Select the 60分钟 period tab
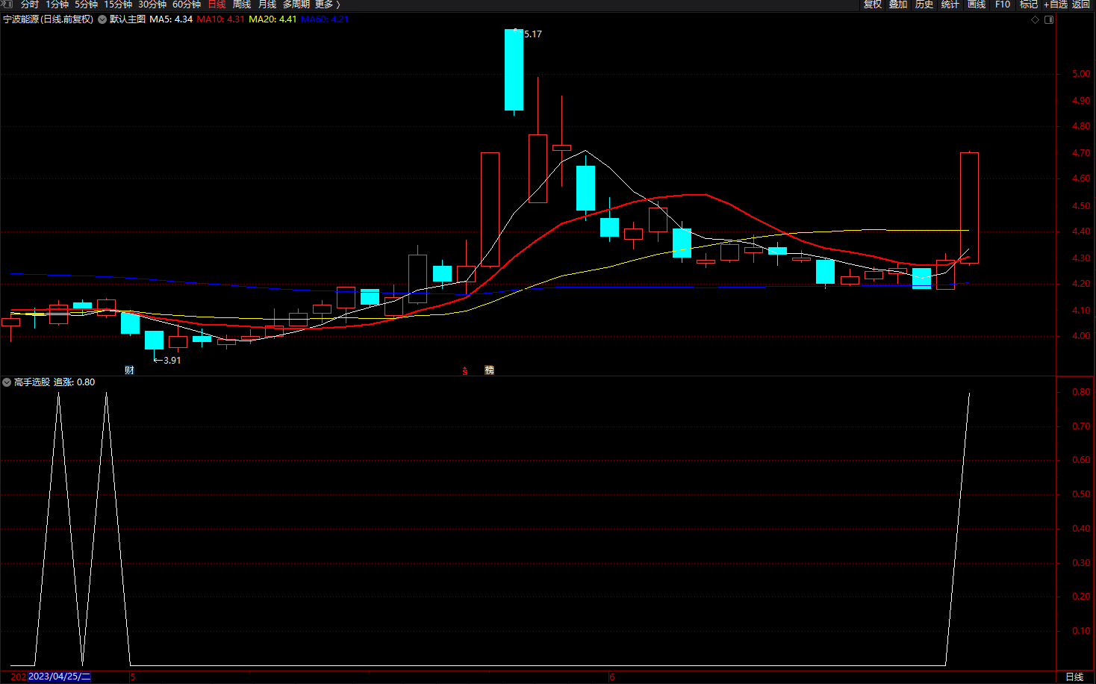 187,4
